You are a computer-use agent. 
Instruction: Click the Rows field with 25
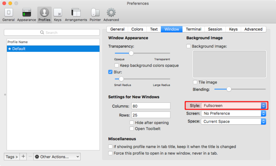click(x=151, y=115)
